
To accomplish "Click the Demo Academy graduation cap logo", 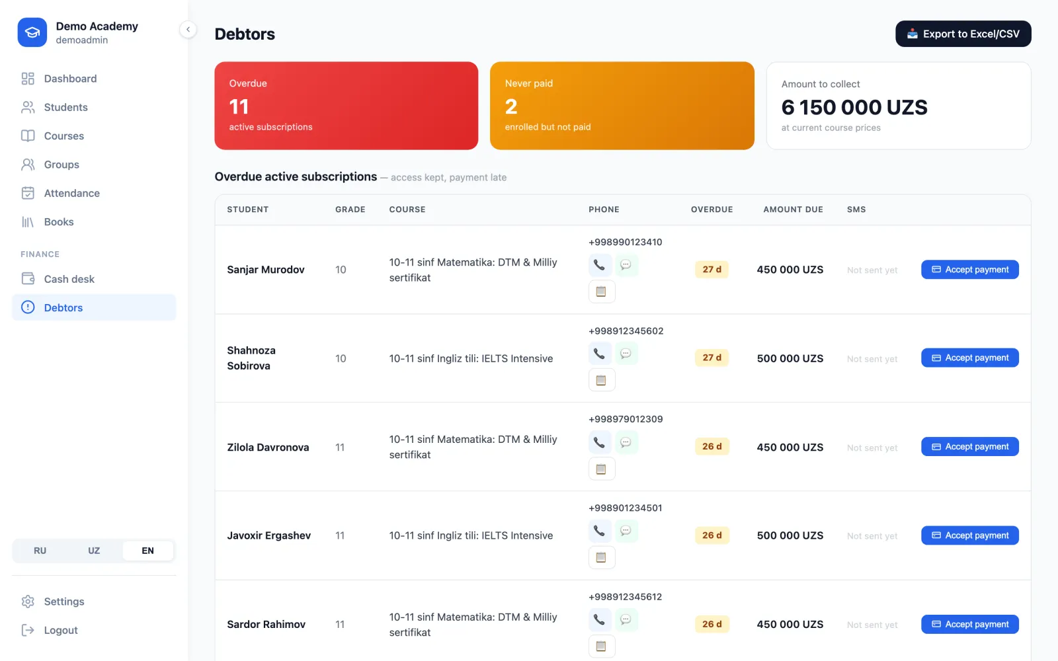I will tap(32, 32).
